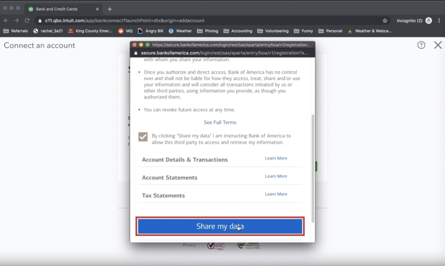Image resolution: width=445 pixels, height=266 pixels.
Task: Open the Angry Bill bookmark
Action: coord(150,31)
